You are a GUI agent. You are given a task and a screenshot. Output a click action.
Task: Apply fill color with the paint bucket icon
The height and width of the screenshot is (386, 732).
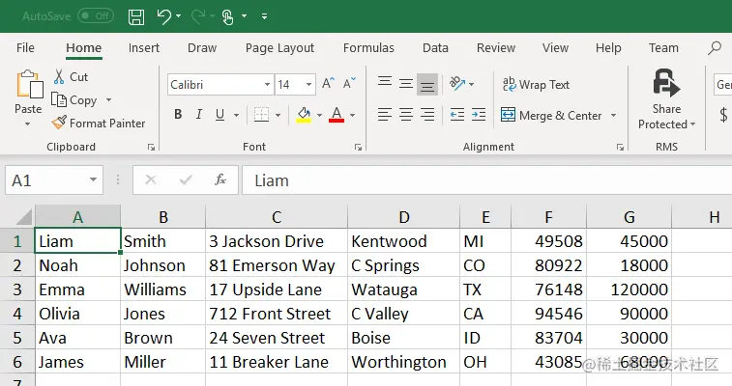304,115
